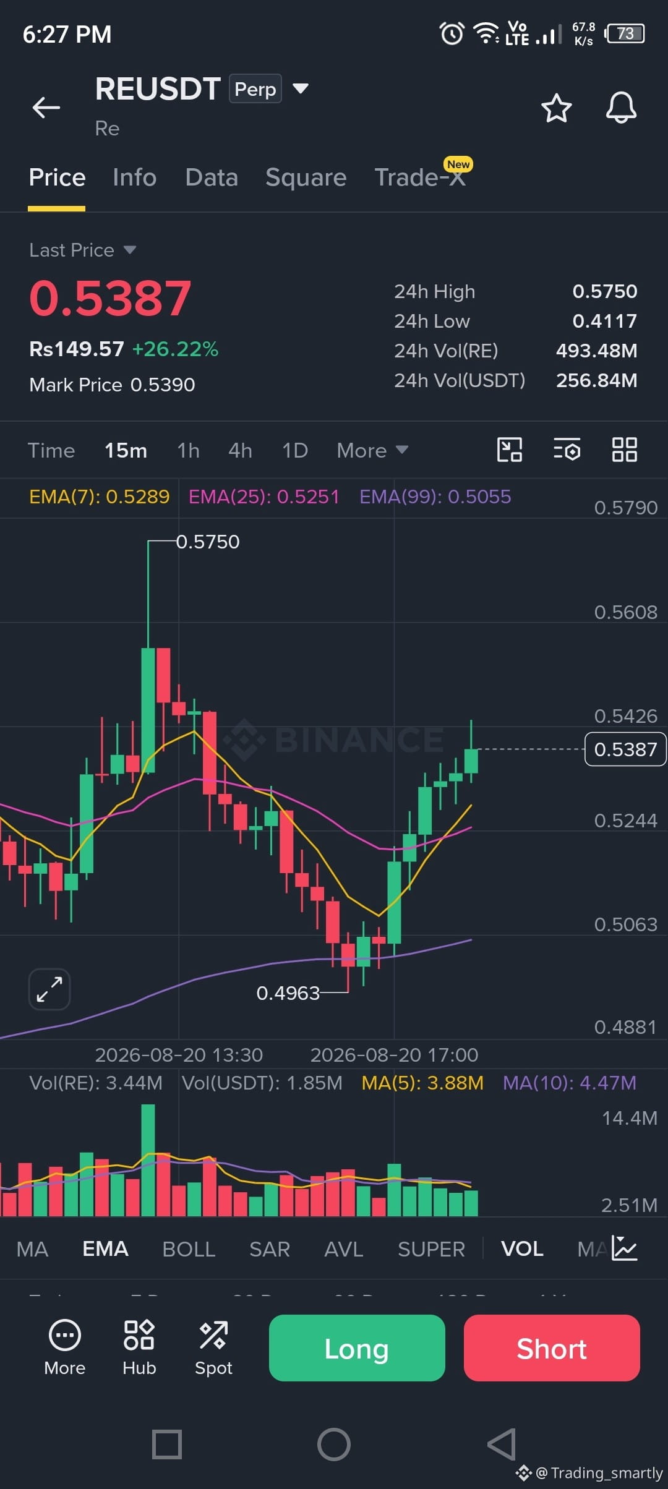Tap the 24h Vol(USDT) value 256.84M
The height and width of the screenshot is (1489, 668).
pyautogui.click(x=596, y=380)
